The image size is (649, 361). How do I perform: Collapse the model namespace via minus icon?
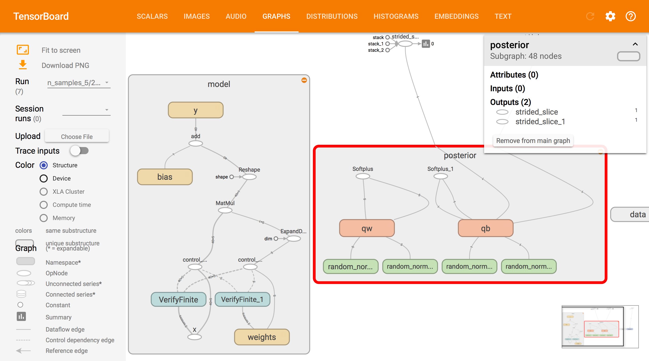coord(304,80)
